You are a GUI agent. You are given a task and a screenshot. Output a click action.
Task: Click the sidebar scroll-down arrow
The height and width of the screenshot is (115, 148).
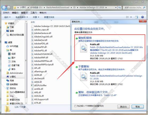(26, 103)
